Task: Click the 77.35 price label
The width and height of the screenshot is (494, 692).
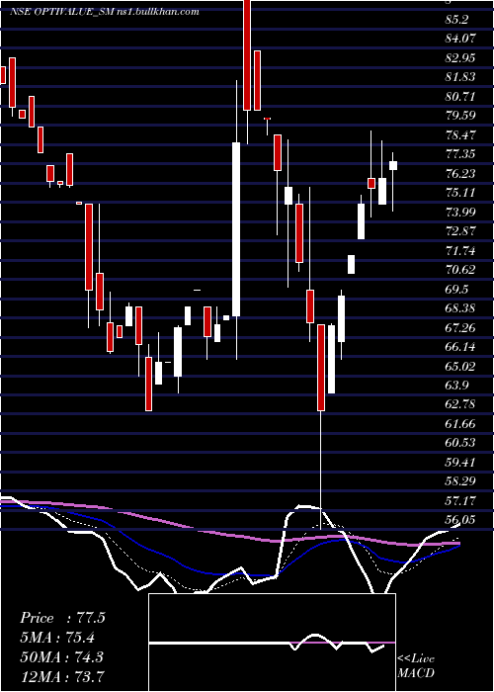Action: click(460, 154)
